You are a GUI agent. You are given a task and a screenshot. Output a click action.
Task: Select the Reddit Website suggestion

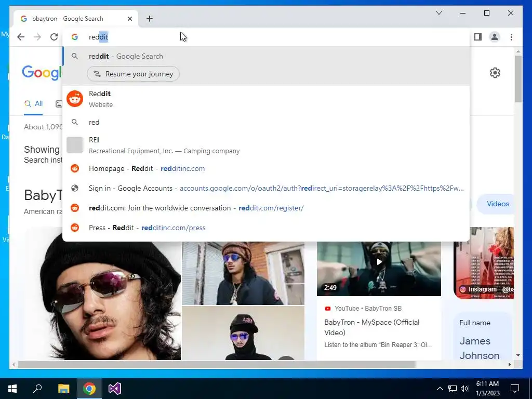(x=266, y=99)
